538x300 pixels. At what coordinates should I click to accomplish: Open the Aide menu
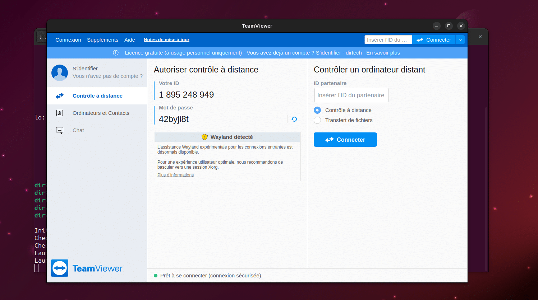pyautogui.click(x=130, y=40)
